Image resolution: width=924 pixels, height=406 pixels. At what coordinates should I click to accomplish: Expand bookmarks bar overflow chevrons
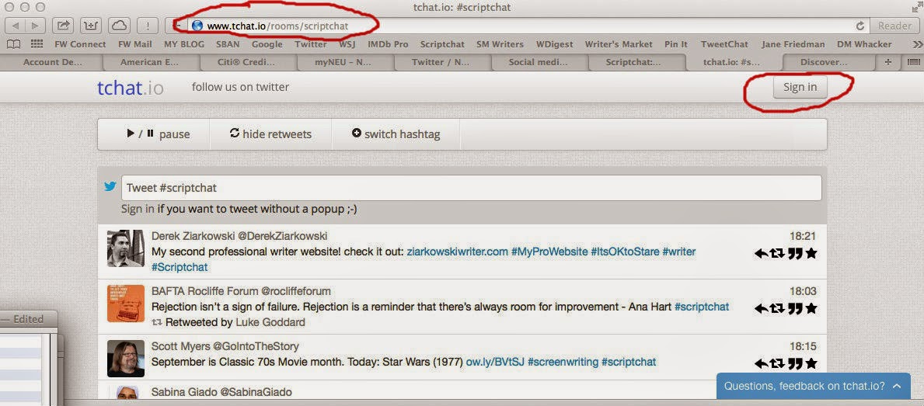click(916, 44)
